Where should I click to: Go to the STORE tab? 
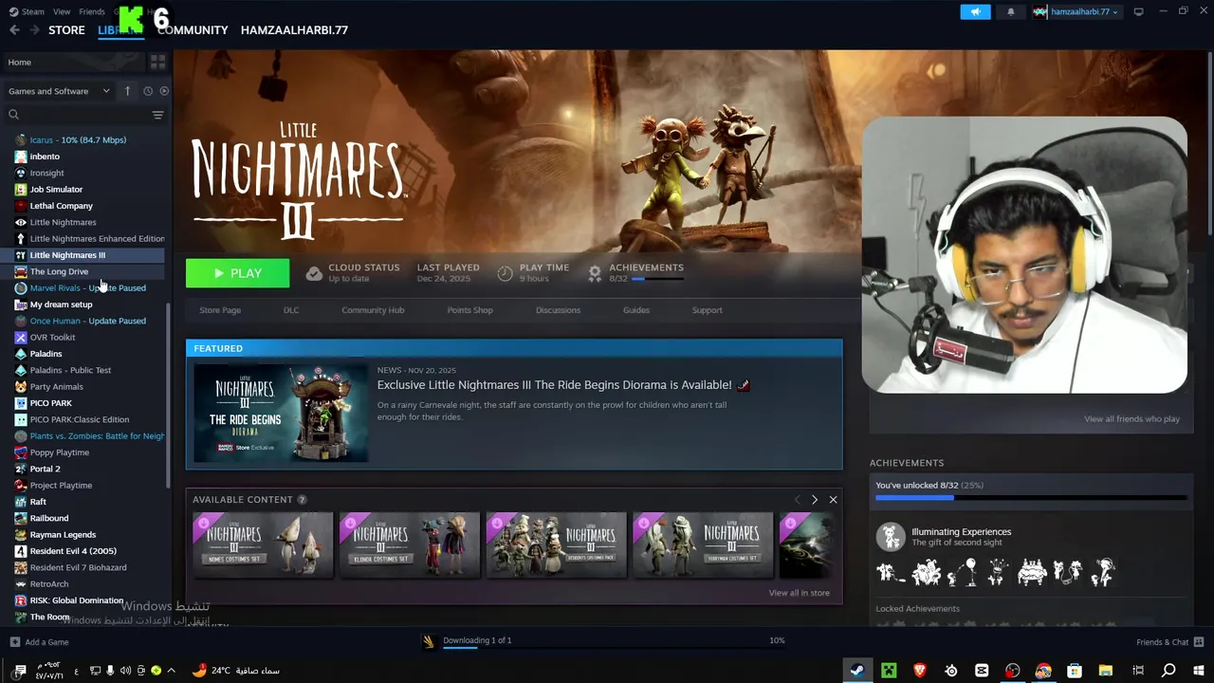click(66, 30)
